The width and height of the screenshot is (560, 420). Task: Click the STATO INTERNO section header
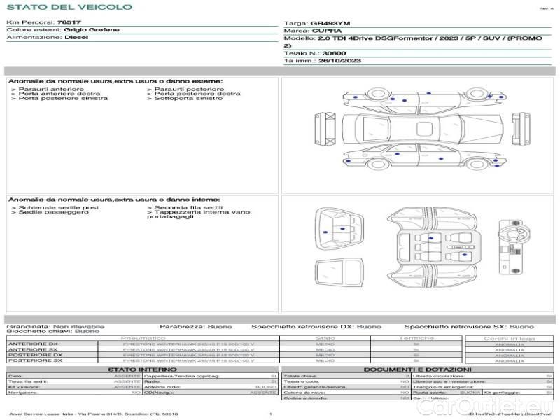(x=143, y=369)
